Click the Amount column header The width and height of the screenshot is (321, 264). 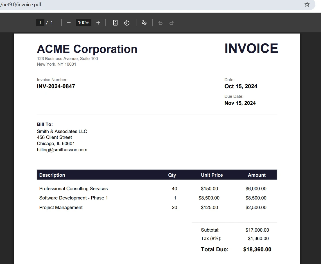click(x=257, y=175)
